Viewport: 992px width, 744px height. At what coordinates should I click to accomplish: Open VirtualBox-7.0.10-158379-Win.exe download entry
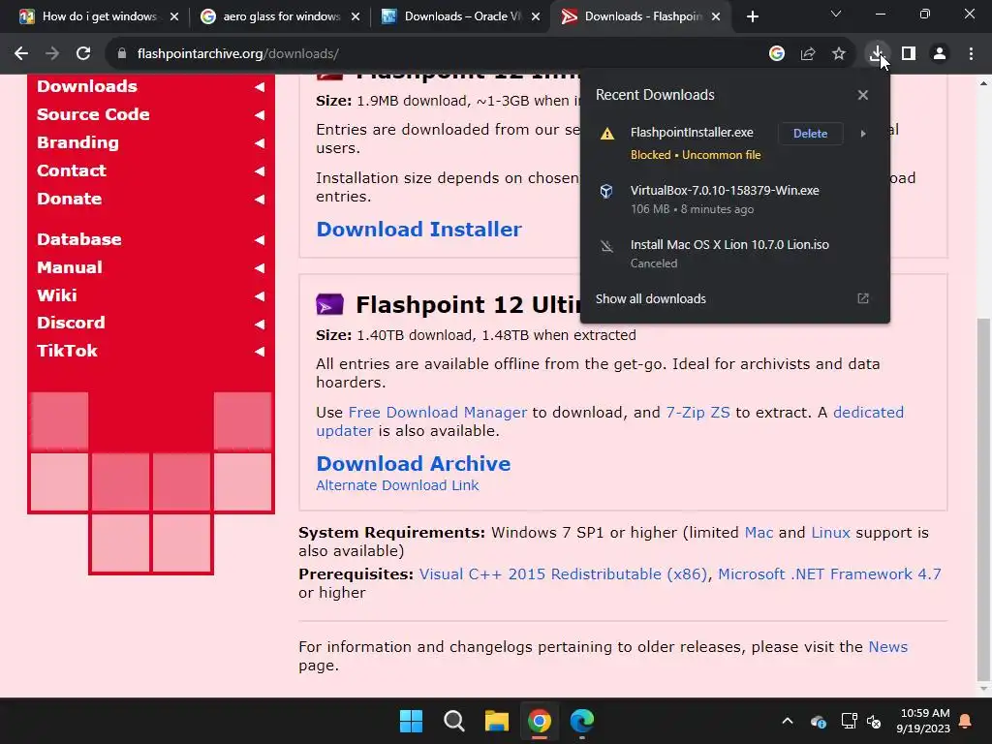pyautogui.click(x=734, y=200)
